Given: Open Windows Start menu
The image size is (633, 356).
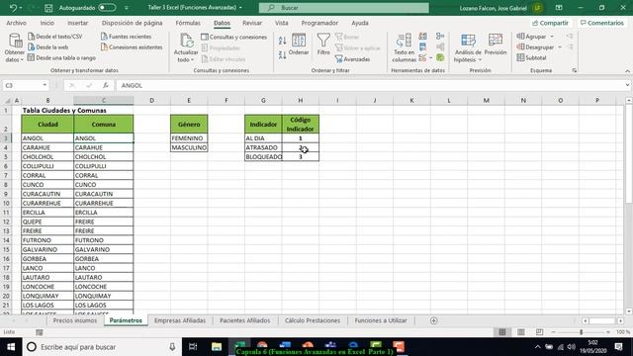Looking at the screenshot, I should (x=11, y=347).
